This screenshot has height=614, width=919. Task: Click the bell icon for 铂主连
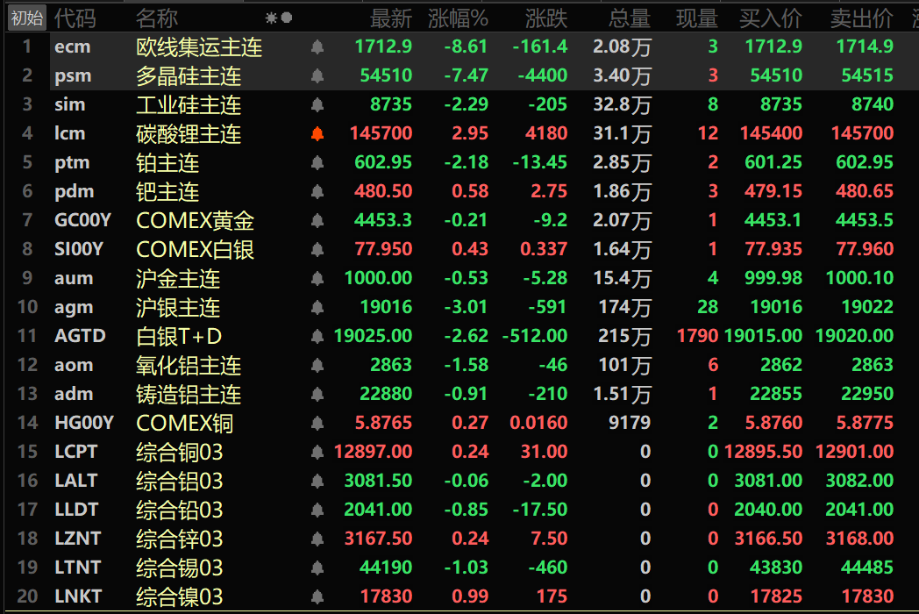pyautogui.click(x=317, y=163)
